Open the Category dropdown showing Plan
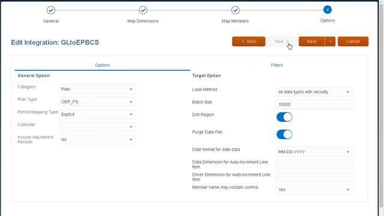The width and height of the screenshot is (384, 216). [x=97, y=89]
